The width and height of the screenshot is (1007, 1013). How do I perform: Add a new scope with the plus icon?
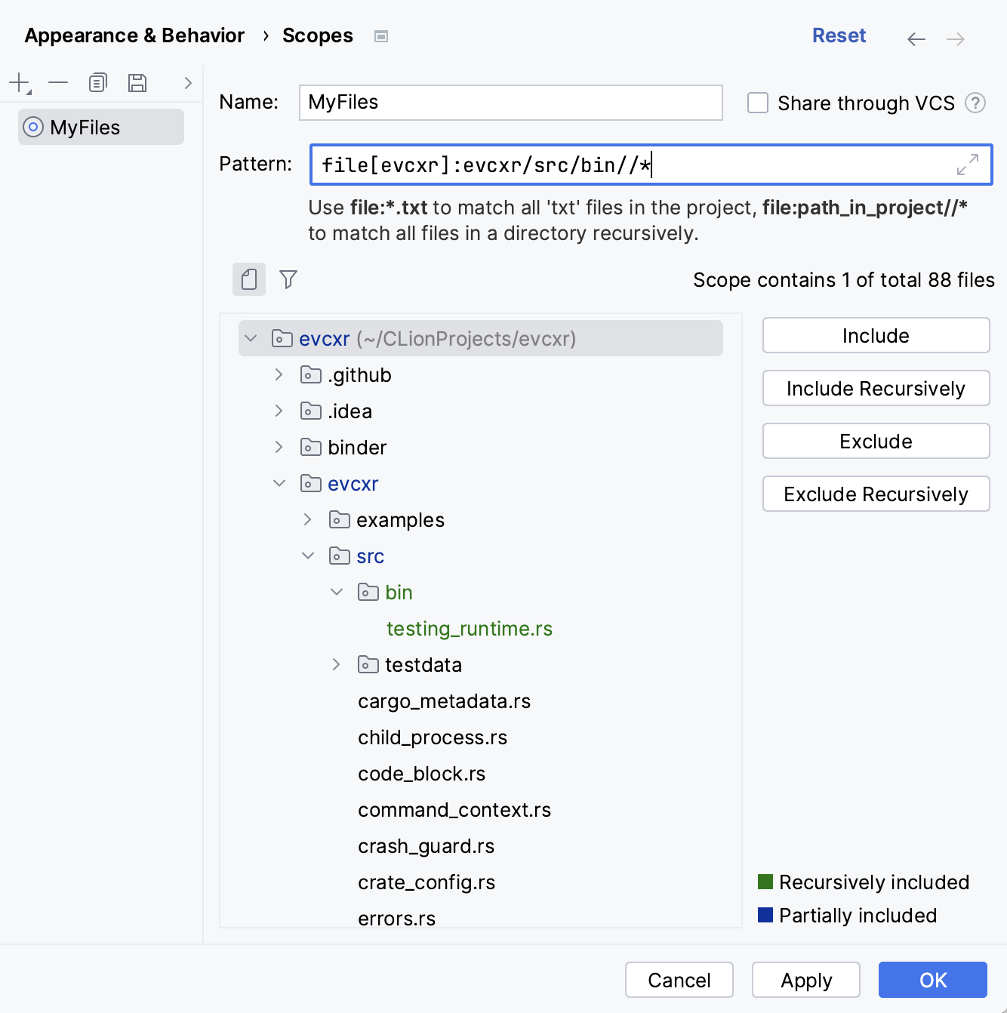tap(18, 83)
